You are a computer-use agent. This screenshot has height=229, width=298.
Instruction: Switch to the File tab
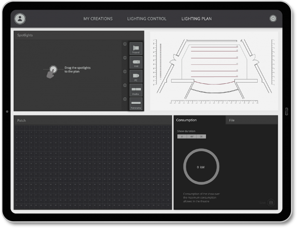tap(232, 120)
